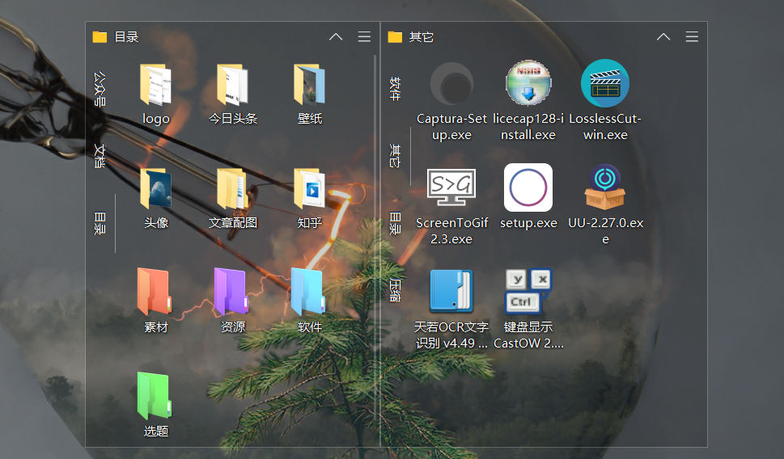Open the 知乎 folder
This screenshot has height=459, width=784.
[310, 189]
